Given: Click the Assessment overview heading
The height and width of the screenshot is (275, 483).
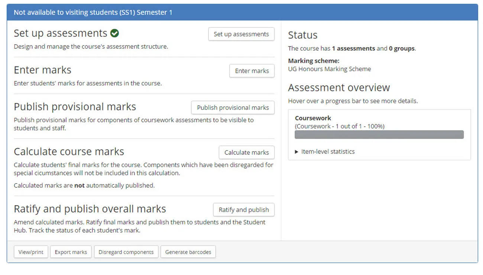Looking at the screenshot, I should point(339,87).
